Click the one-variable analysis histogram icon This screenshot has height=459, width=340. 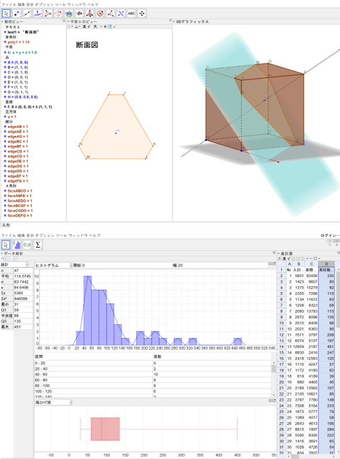coord(16,244)
